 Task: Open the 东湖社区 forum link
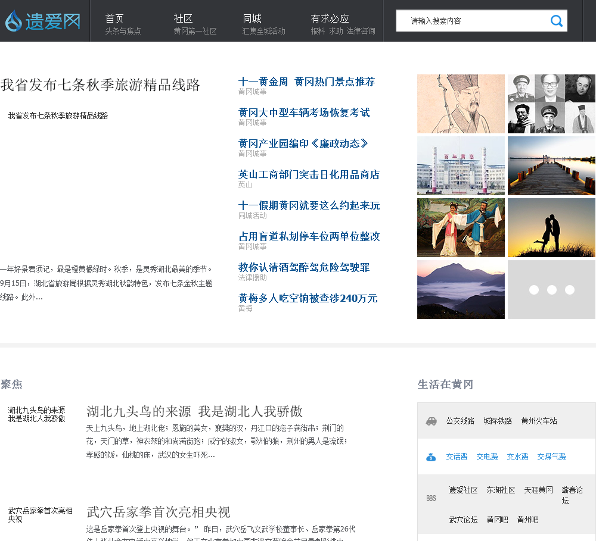click(501, 490)
